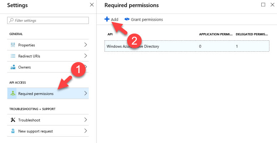Click the Properties sliders icon
The image size is (277, 143).
[x=13, y=45]
